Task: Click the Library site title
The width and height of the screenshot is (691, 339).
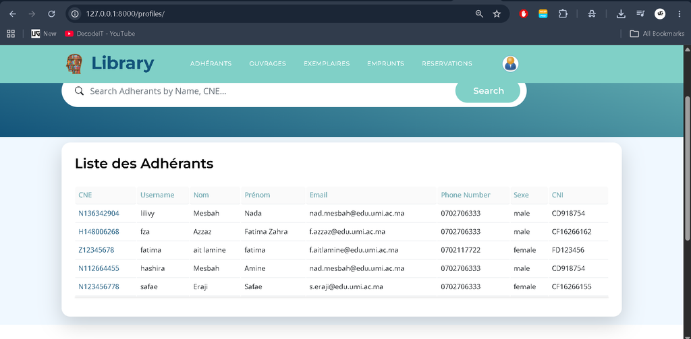Action: [x=123, y=63]
